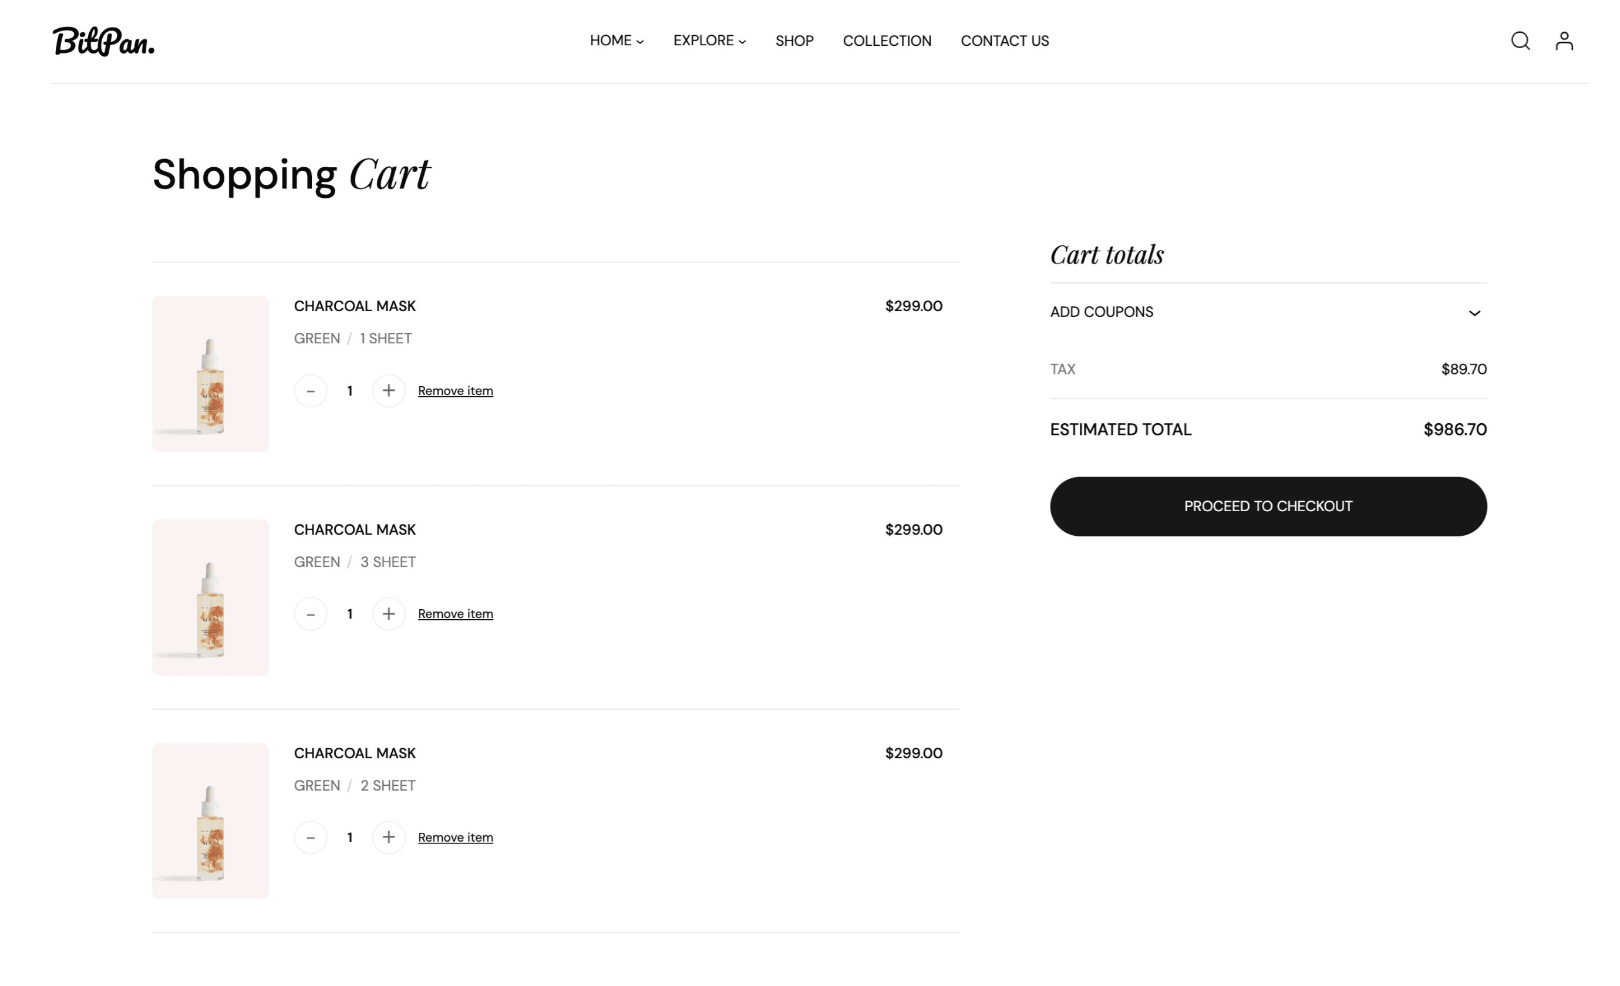This screenshot has height=986, width=1620.
Task: Click the 2 Sheet product thumbnail image
Action: pyautogui.click(x=210, y=820)
